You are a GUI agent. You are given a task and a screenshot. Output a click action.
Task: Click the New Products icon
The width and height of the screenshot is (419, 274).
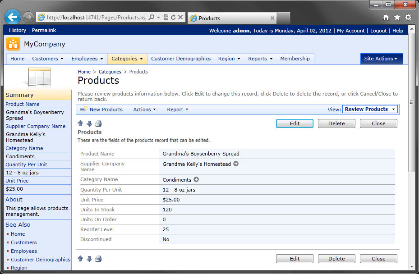tap(84, 110)
